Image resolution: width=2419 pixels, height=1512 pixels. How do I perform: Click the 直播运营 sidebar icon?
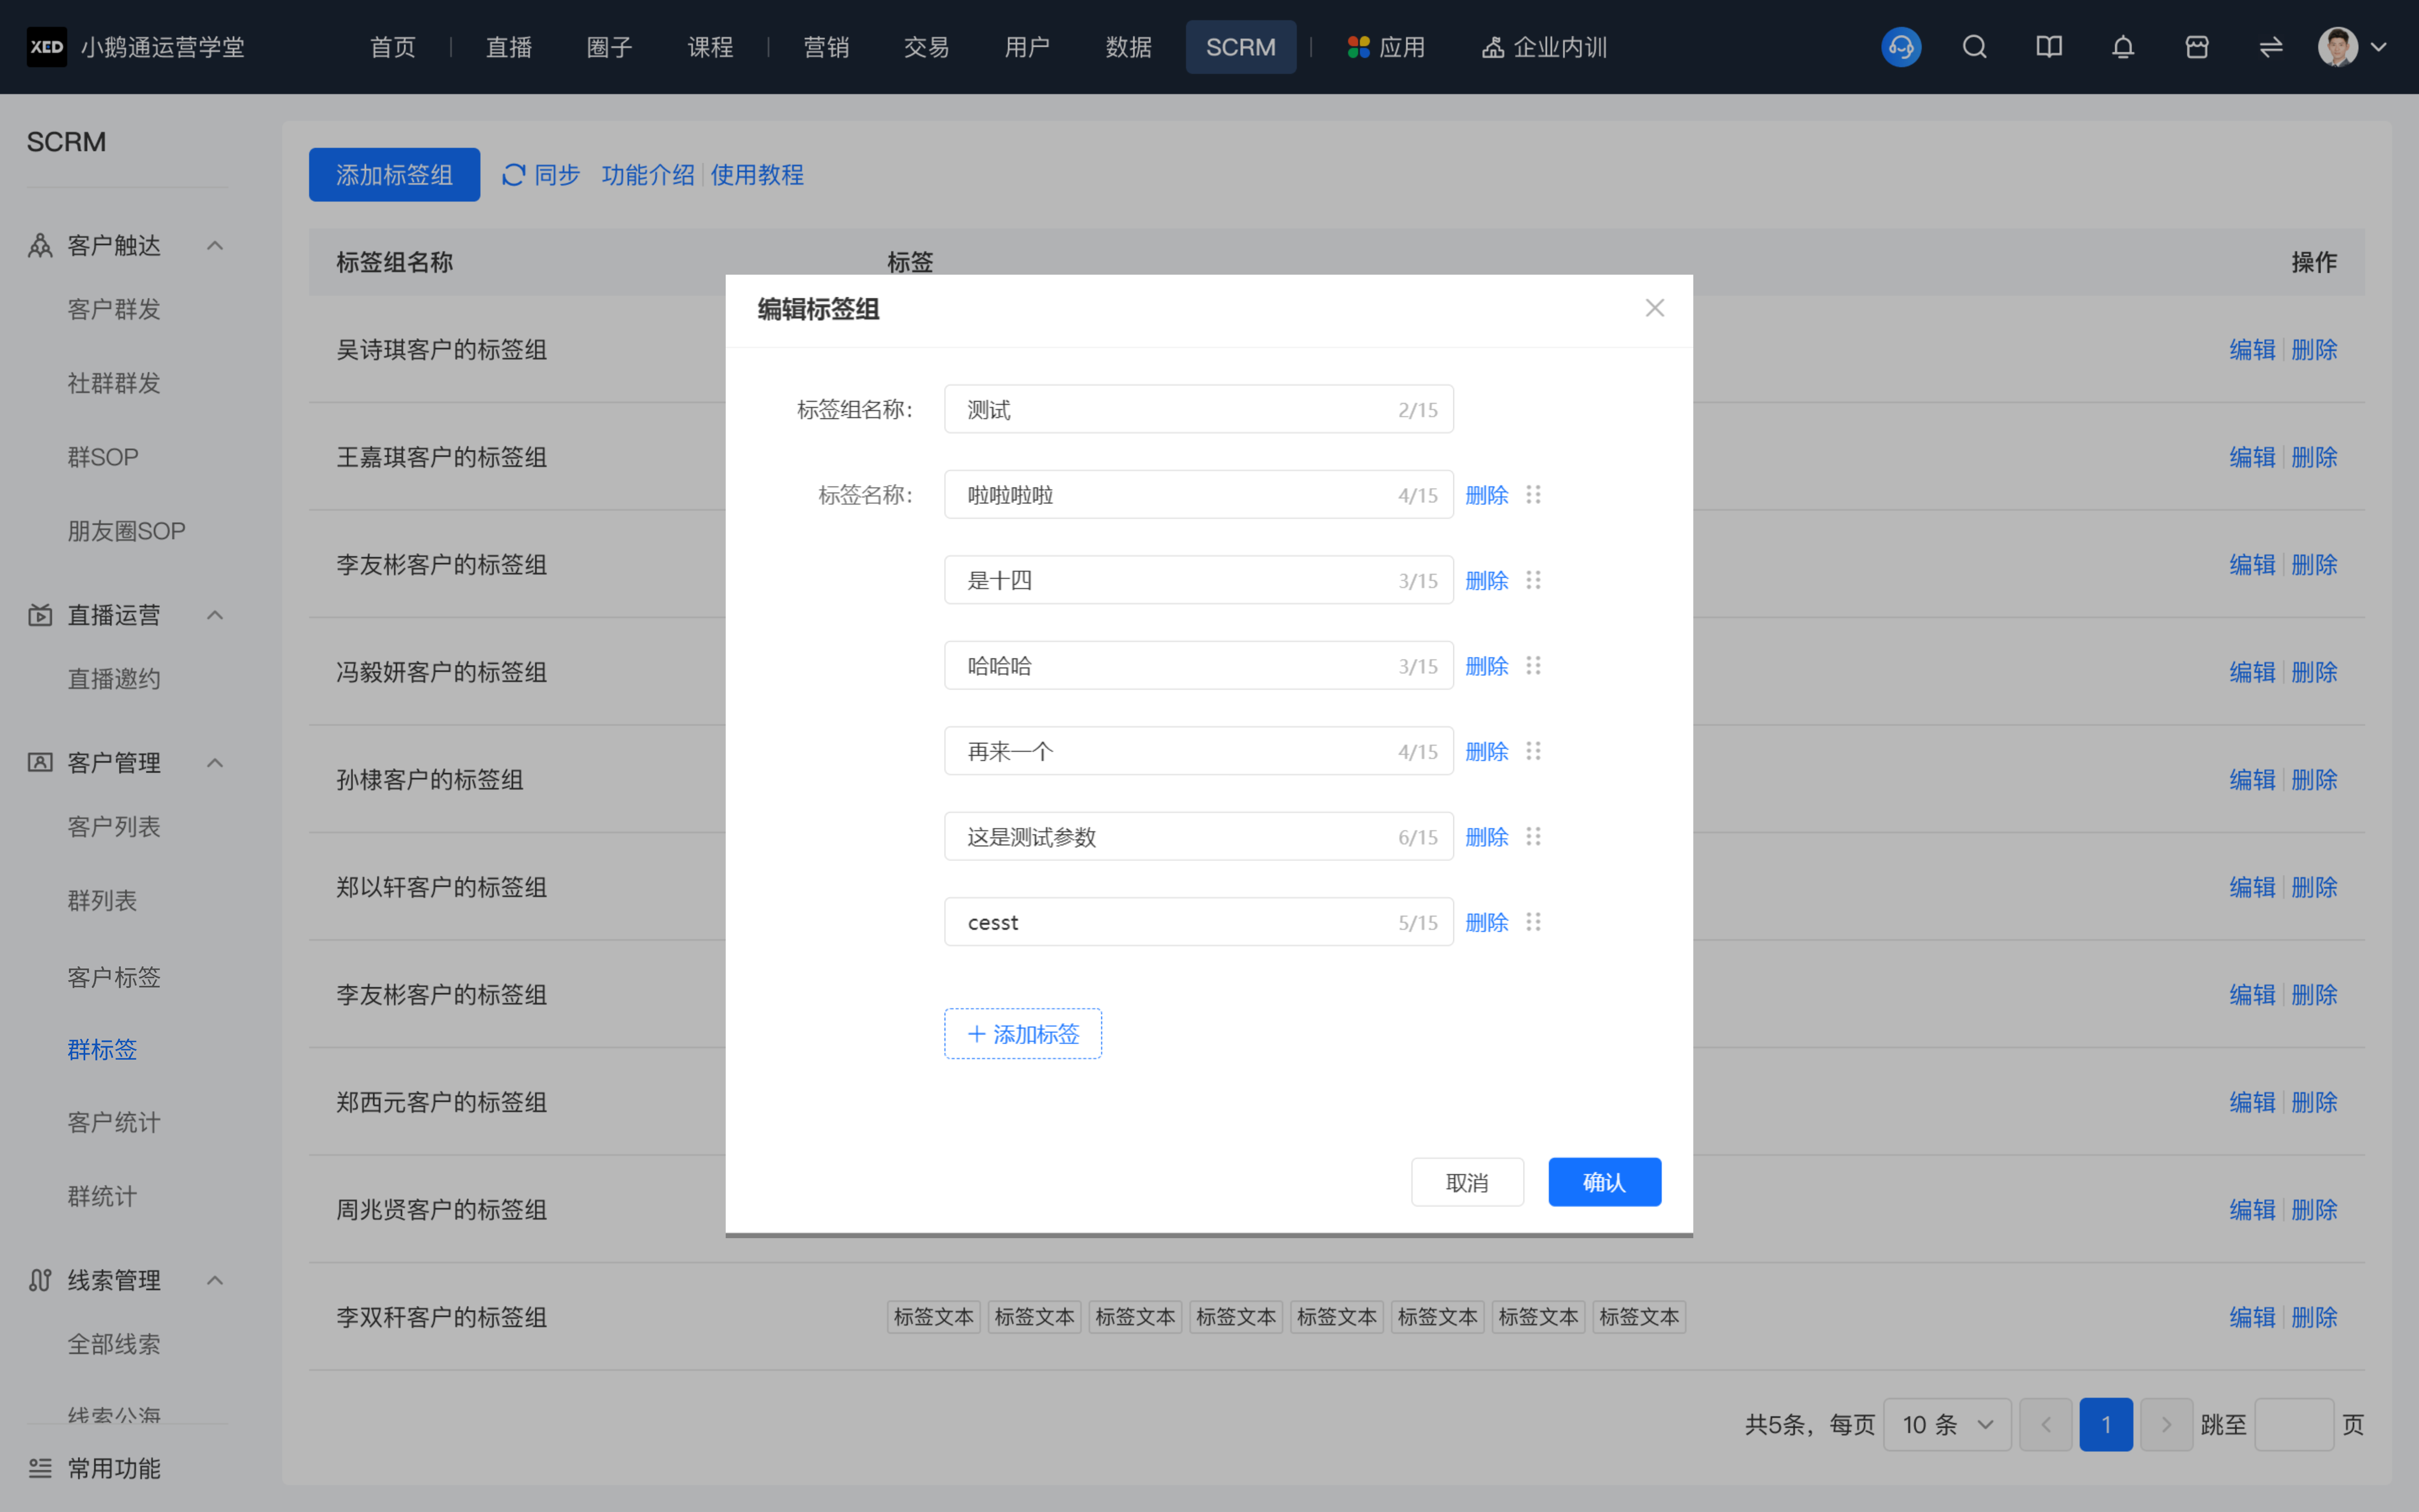pos(40,615)
